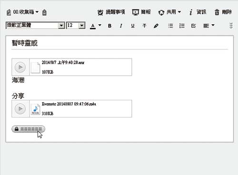Open the 00.收集箱 notebook dropdown
The image size is (238, 175).
pos(22,12)
